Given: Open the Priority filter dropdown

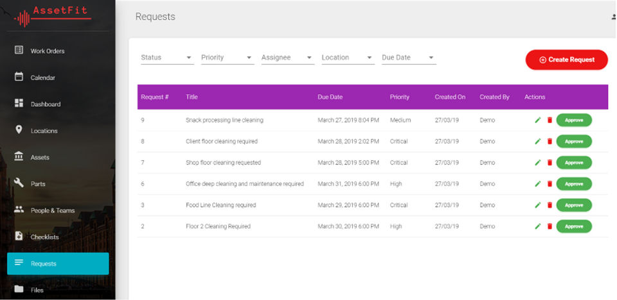Looking at the screenshot, I should pos(228,58).
